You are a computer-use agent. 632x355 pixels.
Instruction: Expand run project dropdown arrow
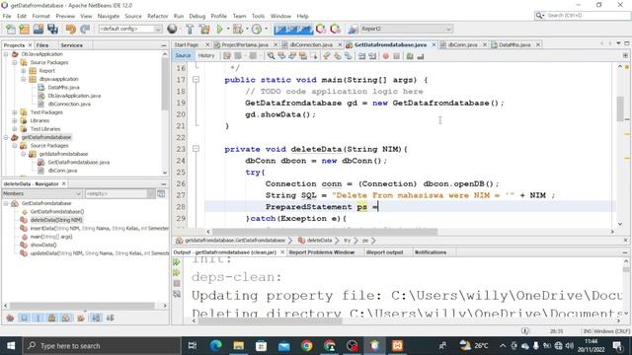pyautogui.click(x=228, y=29)
